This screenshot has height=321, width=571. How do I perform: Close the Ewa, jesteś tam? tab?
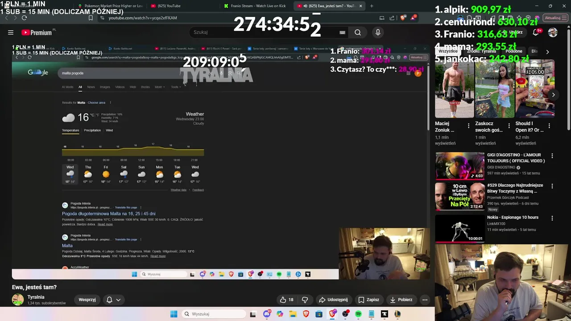(360, 6)
